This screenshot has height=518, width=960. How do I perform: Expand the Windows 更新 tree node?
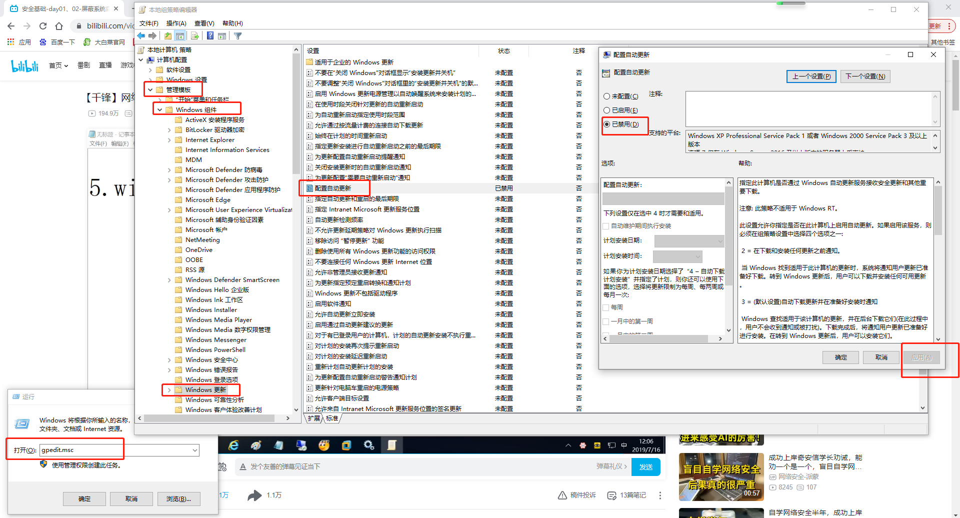169,390
